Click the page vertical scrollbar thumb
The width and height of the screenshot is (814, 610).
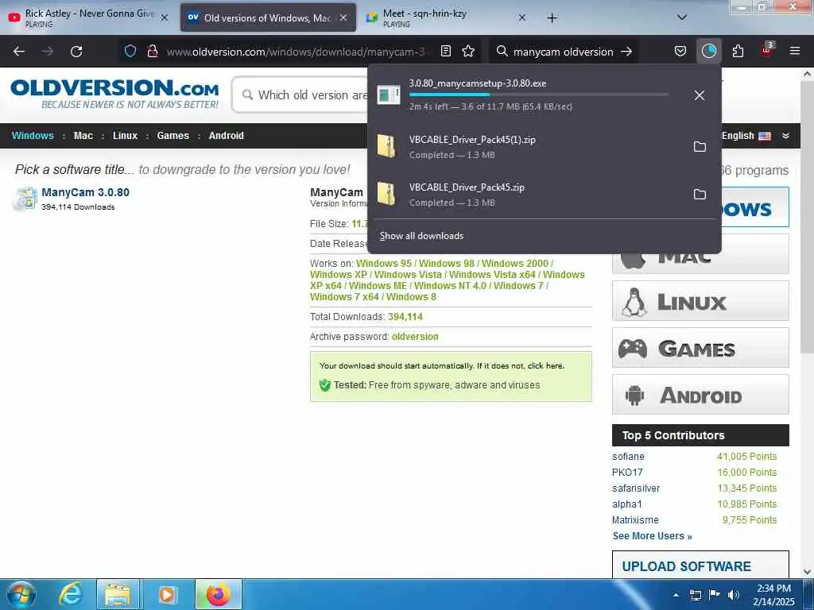807,218
